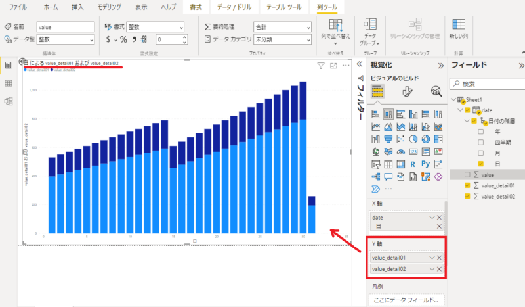Select the stacked column chart visual
The height and width of the screenshot is (307, 525).
click(388, 114)
